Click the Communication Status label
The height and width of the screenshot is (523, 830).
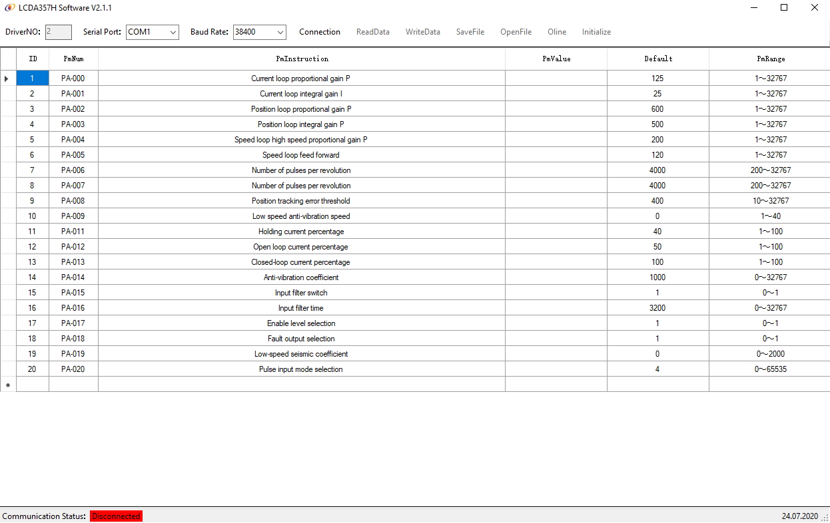[x=44, y=516]
